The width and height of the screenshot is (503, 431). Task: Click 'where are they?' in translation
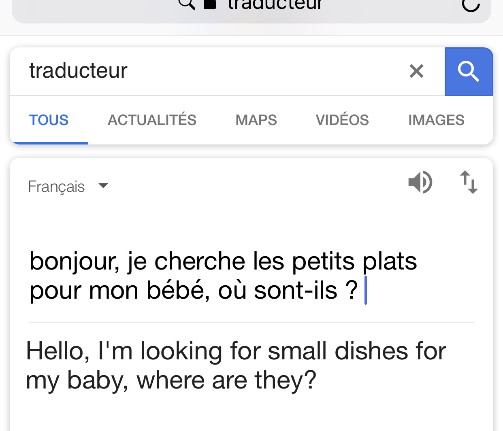[226, 380]
